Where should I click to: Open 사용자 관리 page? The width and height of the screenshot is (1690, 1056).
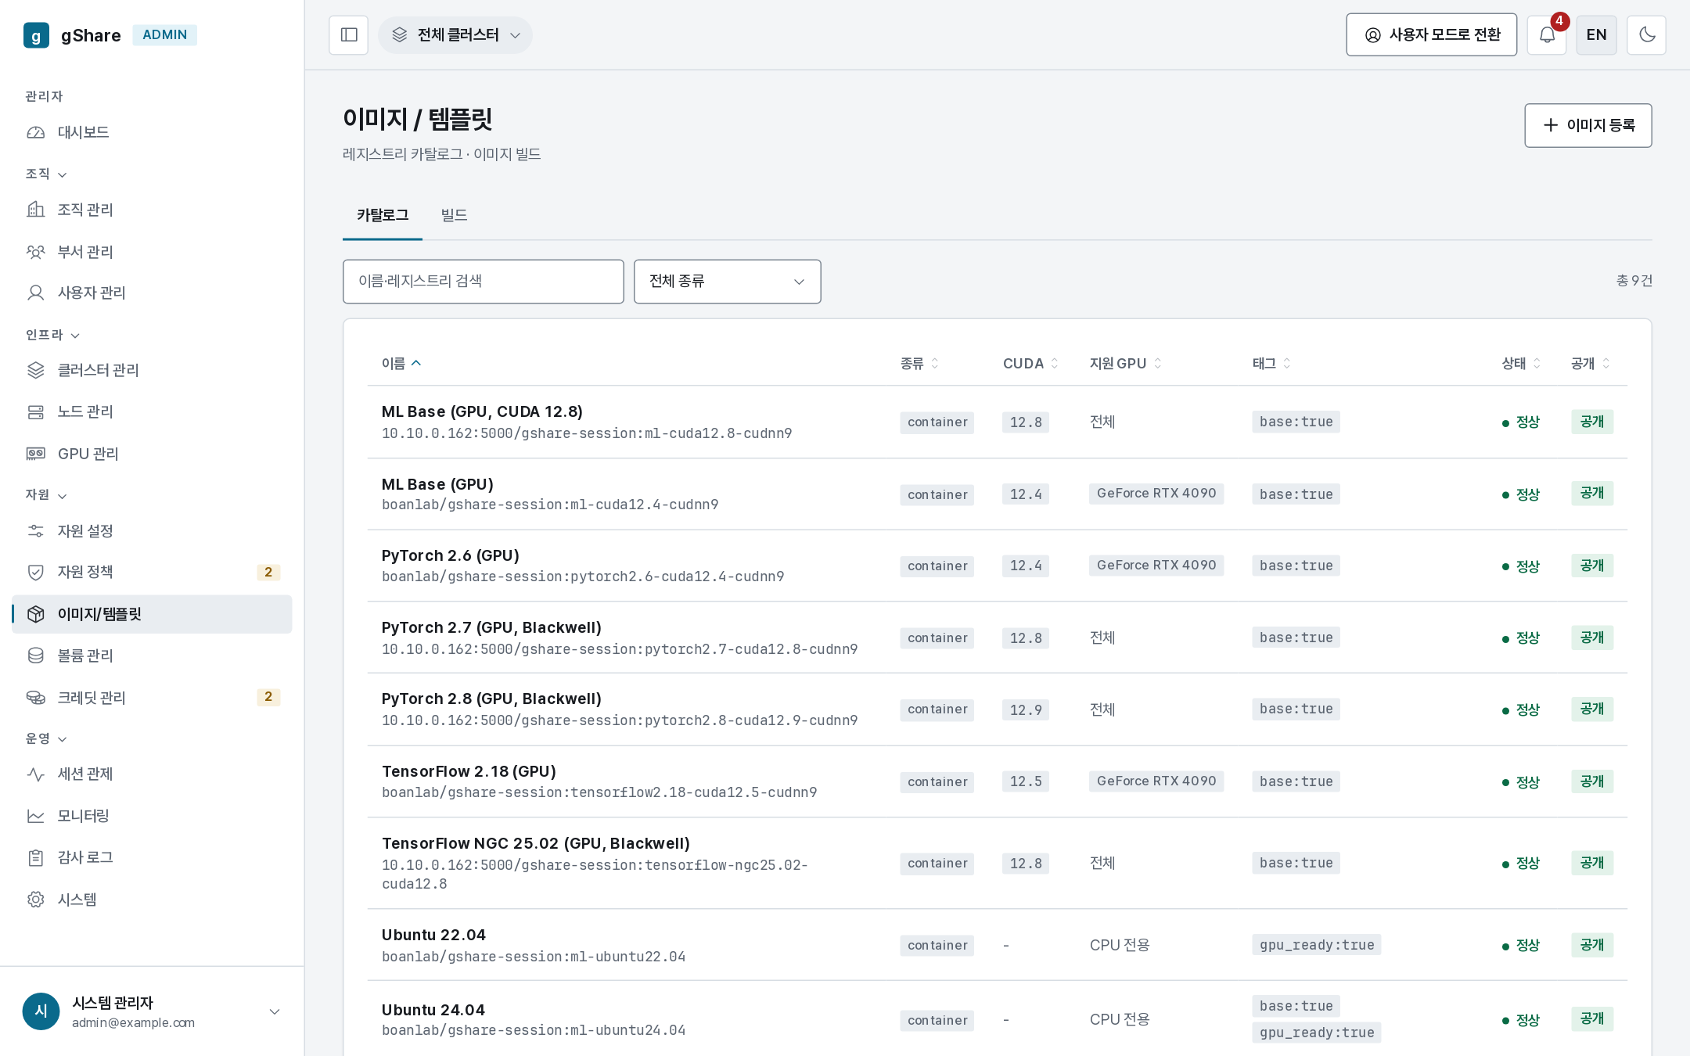(x=152, y=293)
